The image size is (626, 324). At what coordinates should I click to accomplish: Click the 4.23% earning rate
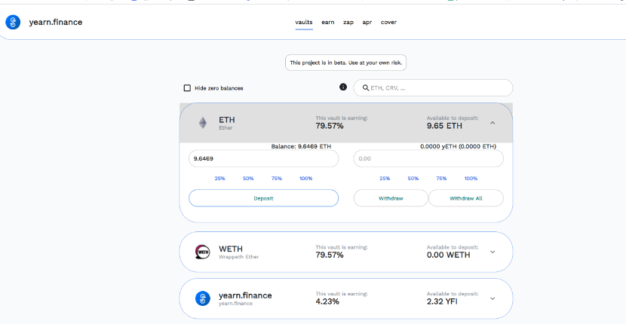(327, 301)
